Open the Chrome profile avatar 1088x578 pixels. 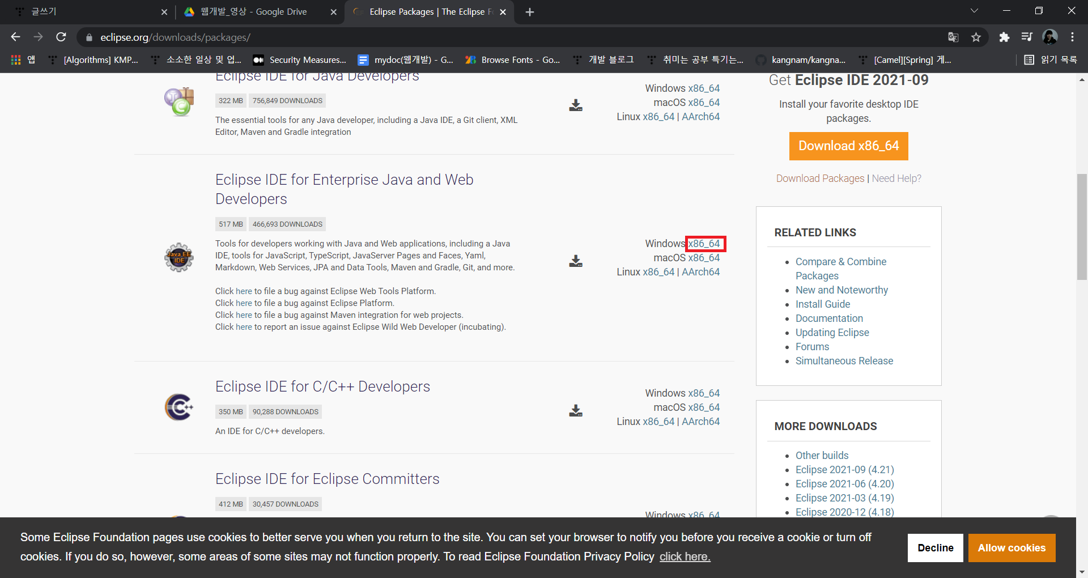pyautogui.click(x=1050, y=37)
